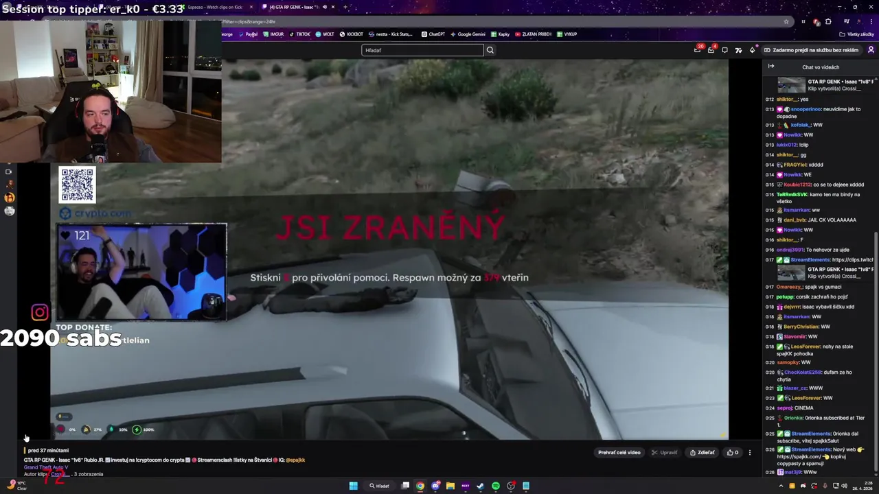Collapse the chat panel with the arrow icon
The height and width of the screenshot is (494, 879).
click(771, 67)
